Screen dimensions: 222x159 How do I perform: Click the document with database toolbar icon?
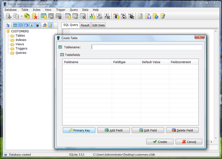(140, 16)
